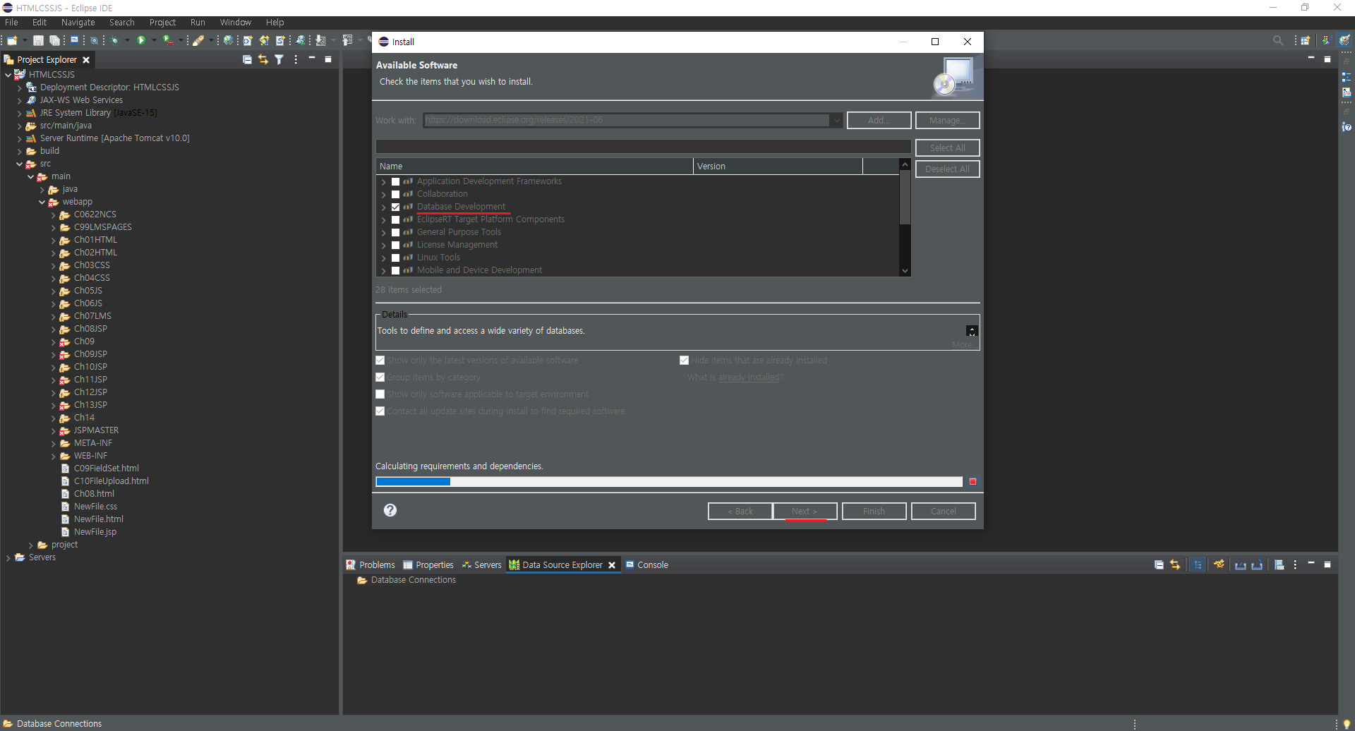Click the Debug bug icon in toolbar
Image resolution: width=1355 pixels, height=731 pixels.
114,41
